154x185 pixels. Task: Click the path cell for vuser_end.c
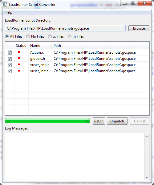click(95, 65)
